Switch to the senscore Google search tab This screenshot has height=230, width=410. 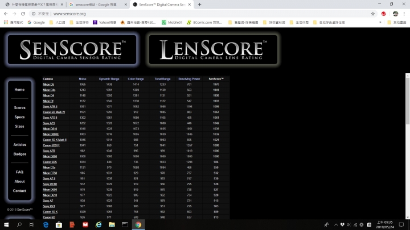coord(96,5)
